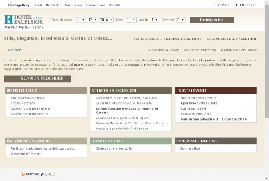Open Congressi e Meeting nav item
Image resolution: width=269 pixels, height=181 pixels.
click(200, 50)
